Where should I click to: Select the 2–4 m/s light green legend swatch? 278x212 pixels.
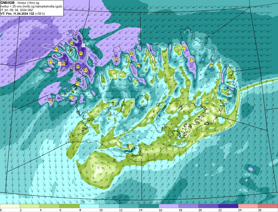pyautogui.click(x=30, y=206)
